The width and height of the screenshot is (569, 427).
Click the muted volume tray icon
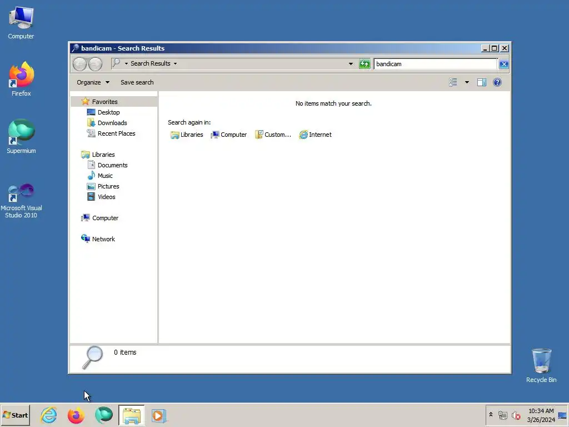coord(516,415)
